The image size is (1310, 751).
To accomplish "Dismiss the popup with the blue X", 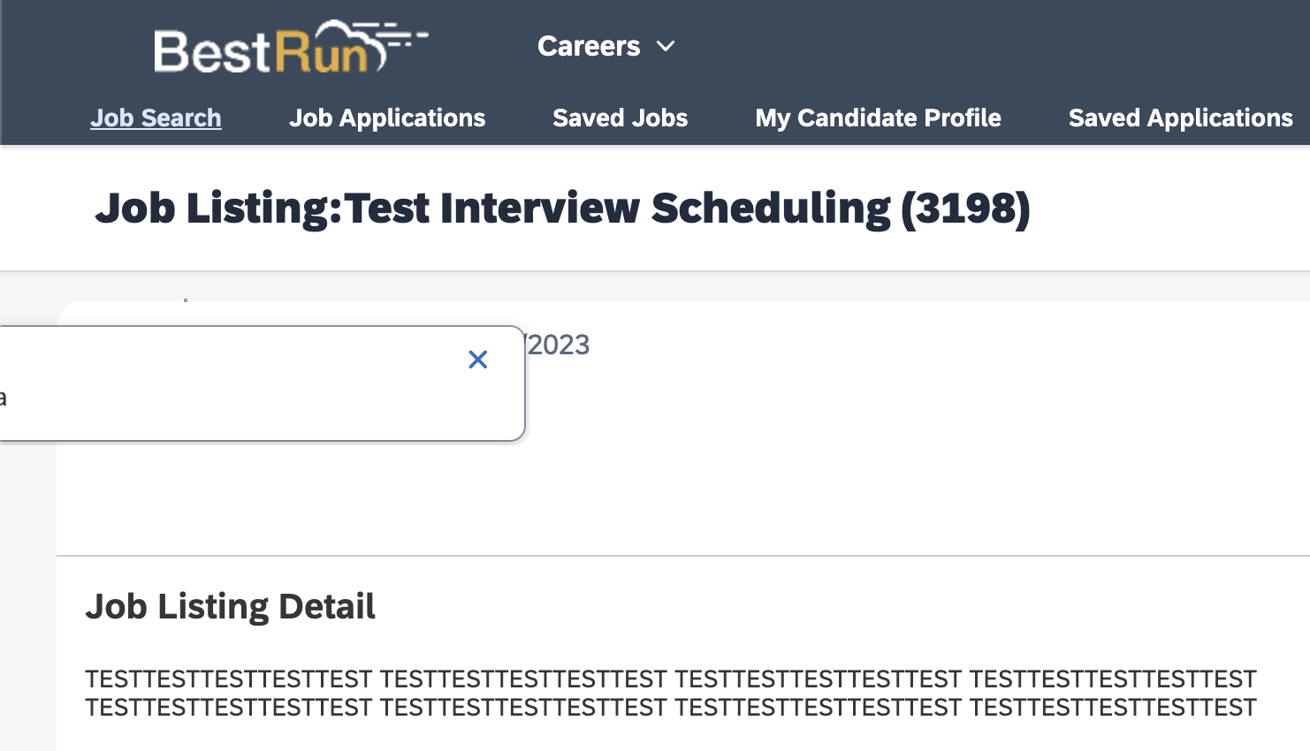I will click(x=478, y=360).
